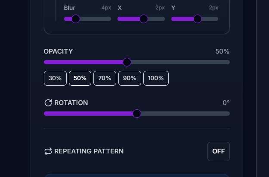This screenshot has width=269, height=177.
Task: Click the Opacity slider handle
Action: tap(127, 62)
